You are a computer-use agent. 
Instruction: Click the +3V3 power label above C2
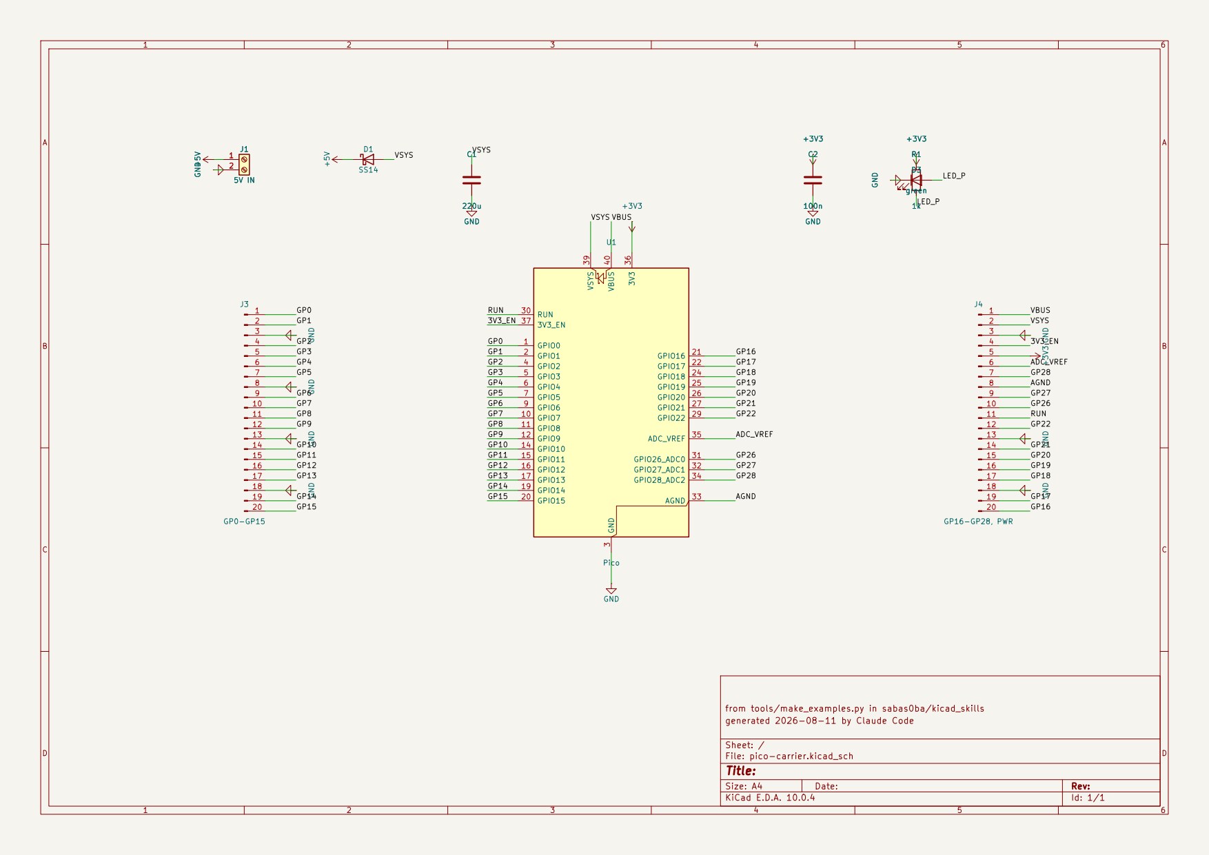coord(813,138)
